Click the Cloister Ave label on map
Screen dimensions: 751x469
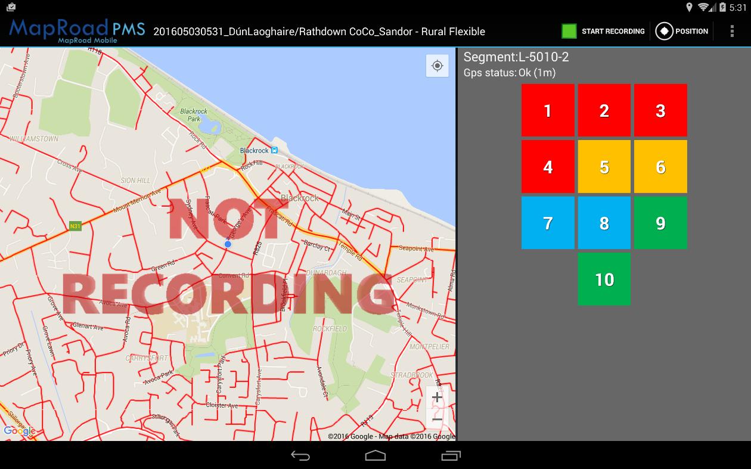tap(221, 405)
